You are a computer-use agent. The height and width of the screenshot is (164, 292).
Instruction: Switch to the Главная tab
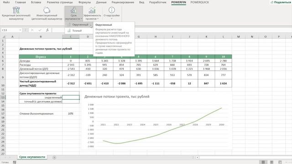coord(21,2)
